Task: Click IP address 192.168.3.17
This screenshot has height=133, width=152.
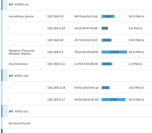Action: tap(56, 99)
